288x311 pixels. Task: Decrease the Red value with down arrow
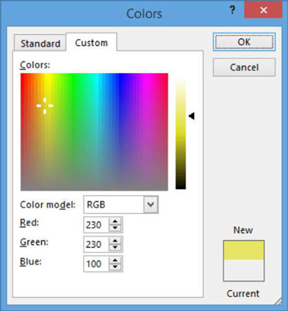115,228
